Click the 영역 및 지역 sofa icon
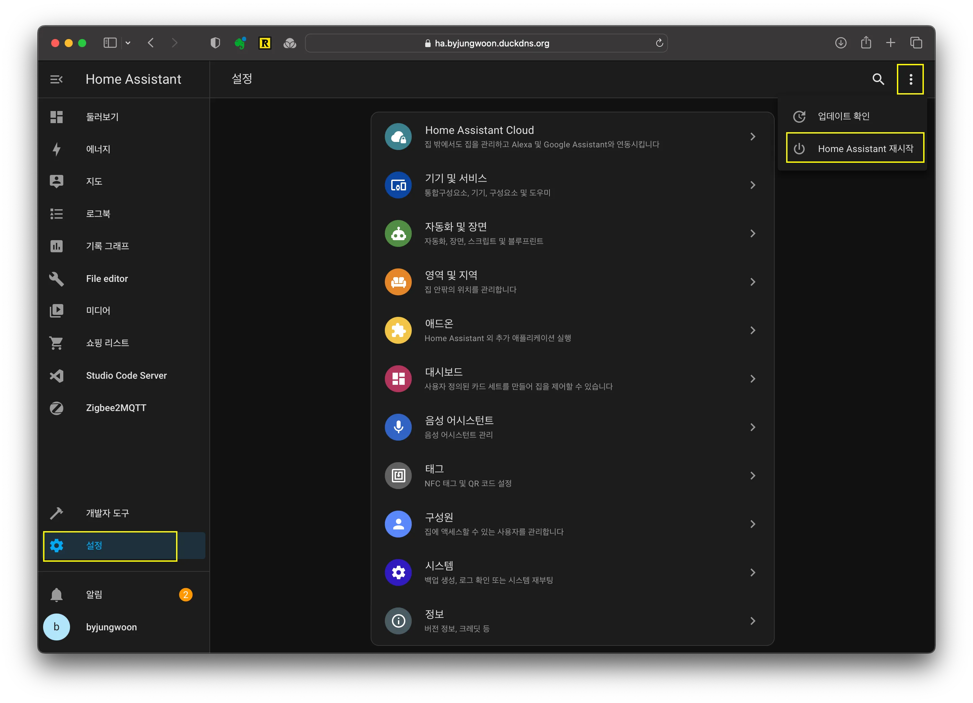The image size is (973, 703). 398,282
